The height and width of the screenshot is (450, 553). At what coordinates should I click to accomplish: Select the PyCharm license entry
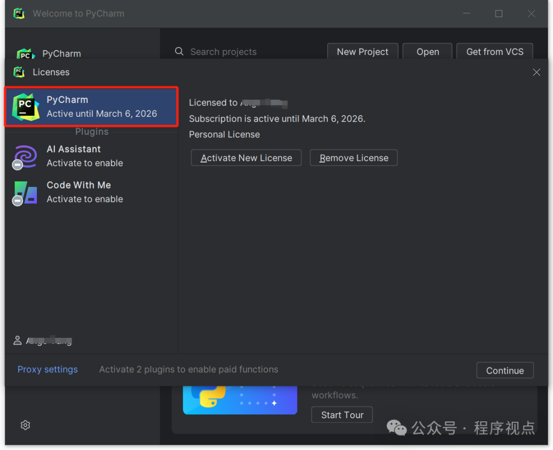[91, 107]
